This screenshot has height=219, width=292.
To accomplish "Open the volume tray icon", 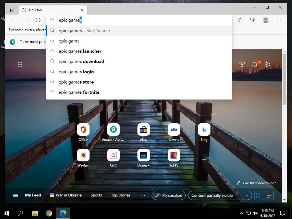I will [x=255, y=213].
